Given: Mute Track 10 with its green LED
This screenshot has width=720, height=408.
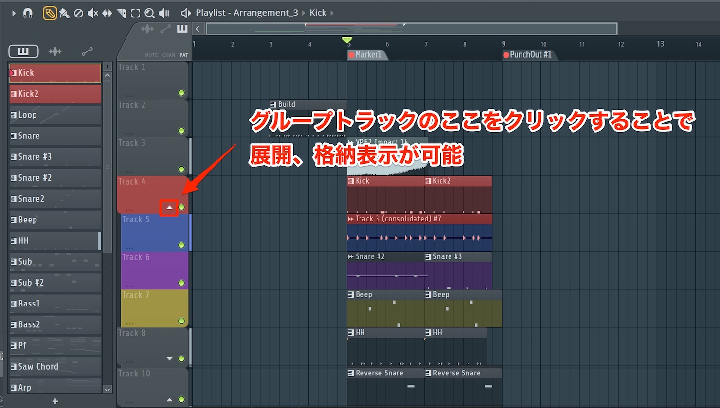Looking at the screenshot, I should tap(181, 399).
